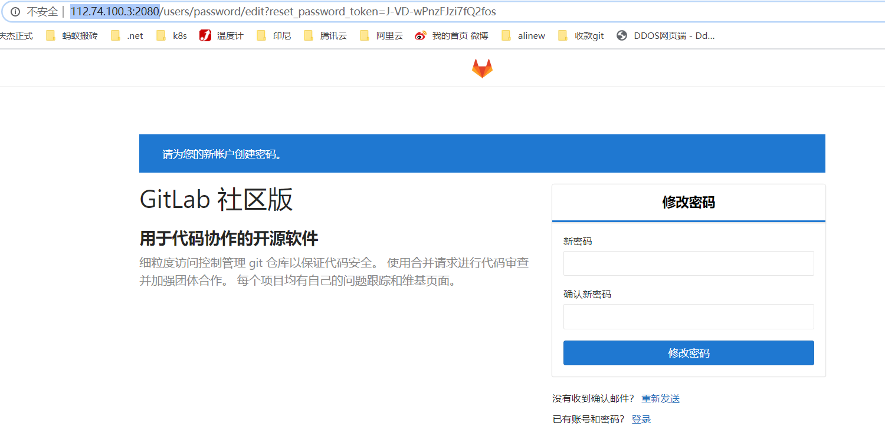This screenshot has width=885, height=446.
Task: Open the 我的首页 微博 bookmark
Action: pos(452,36)
